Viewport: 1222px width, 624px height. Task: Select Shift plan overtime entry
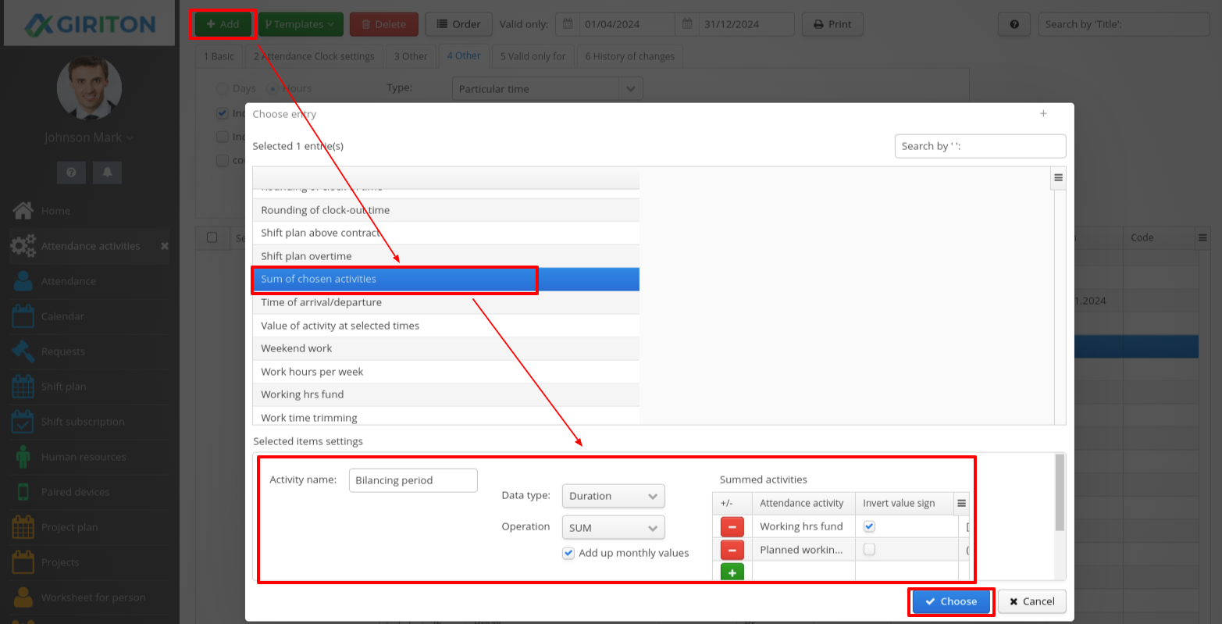point(446,256)
